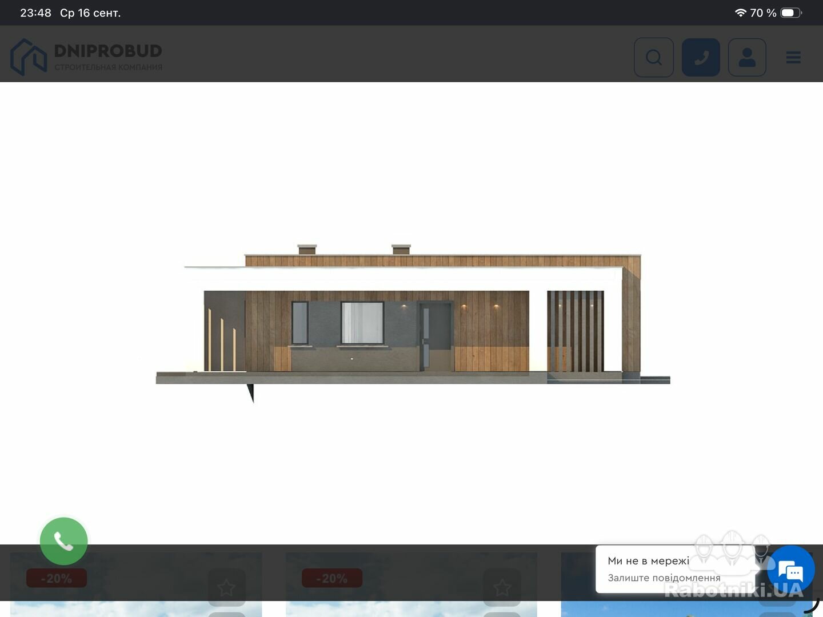The width and height of the screenshot is (823, 617).
Task: Tap the battery indicator in status bar
Action: [x=791, y=13]
